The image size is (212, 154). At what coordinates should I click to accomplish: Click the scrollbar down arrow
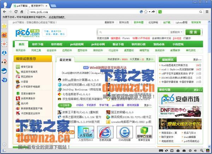point(209,146)
